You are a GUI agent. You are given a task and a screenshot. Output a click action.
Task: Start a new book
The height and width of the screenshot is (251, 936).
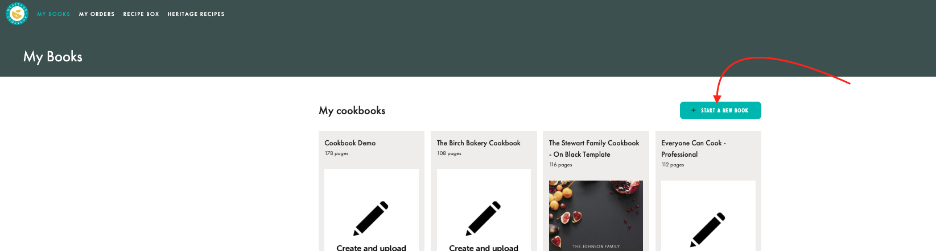[x=720, y=111]
